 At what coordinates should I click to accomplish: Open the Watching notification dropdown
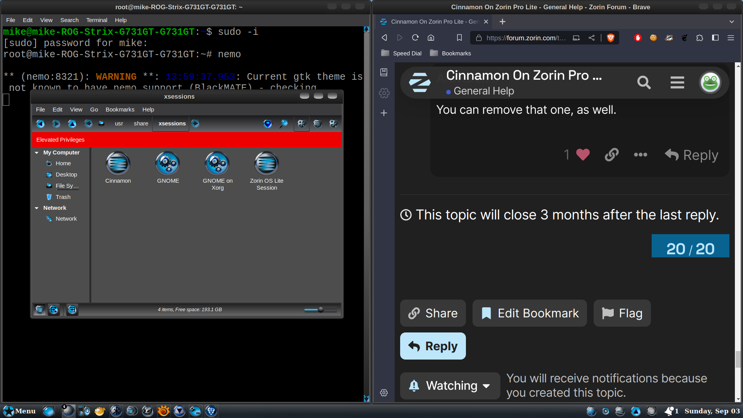(450, 386)
